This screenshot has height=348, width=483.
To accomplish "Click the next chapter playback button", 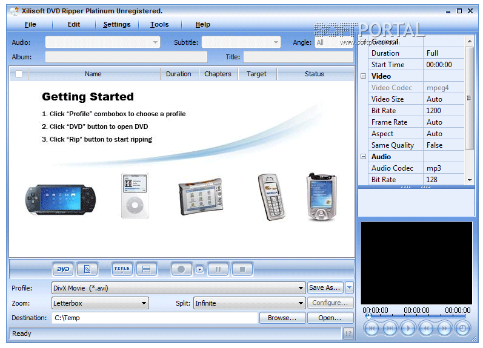I will [390, 328].
